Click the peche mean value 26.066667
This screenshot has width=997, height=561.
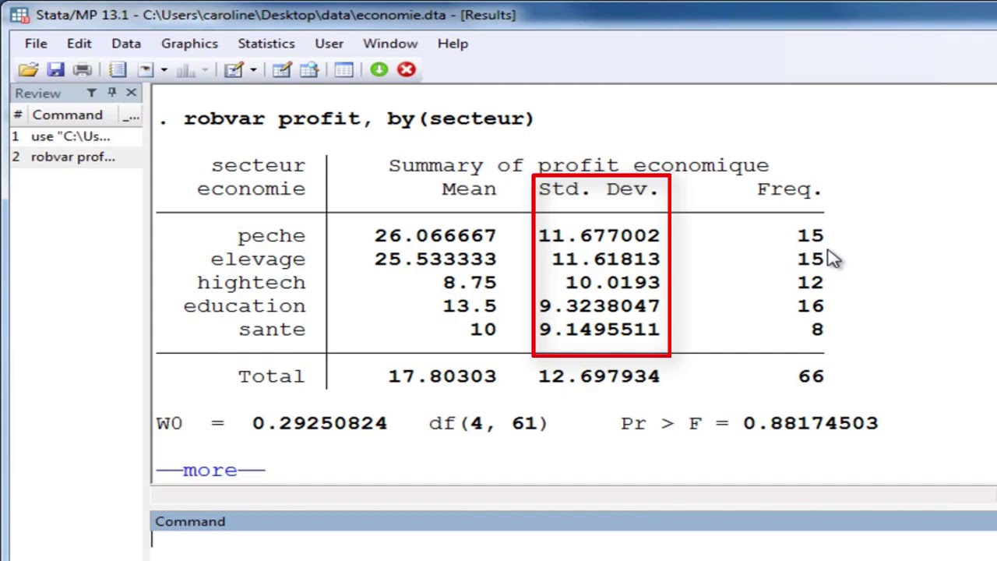point(435,235)
